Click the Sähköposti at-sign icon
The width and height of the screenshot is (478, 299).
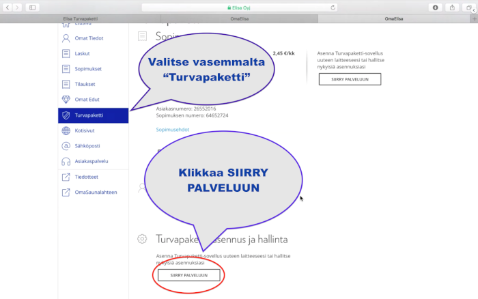[x=66, y=146]
